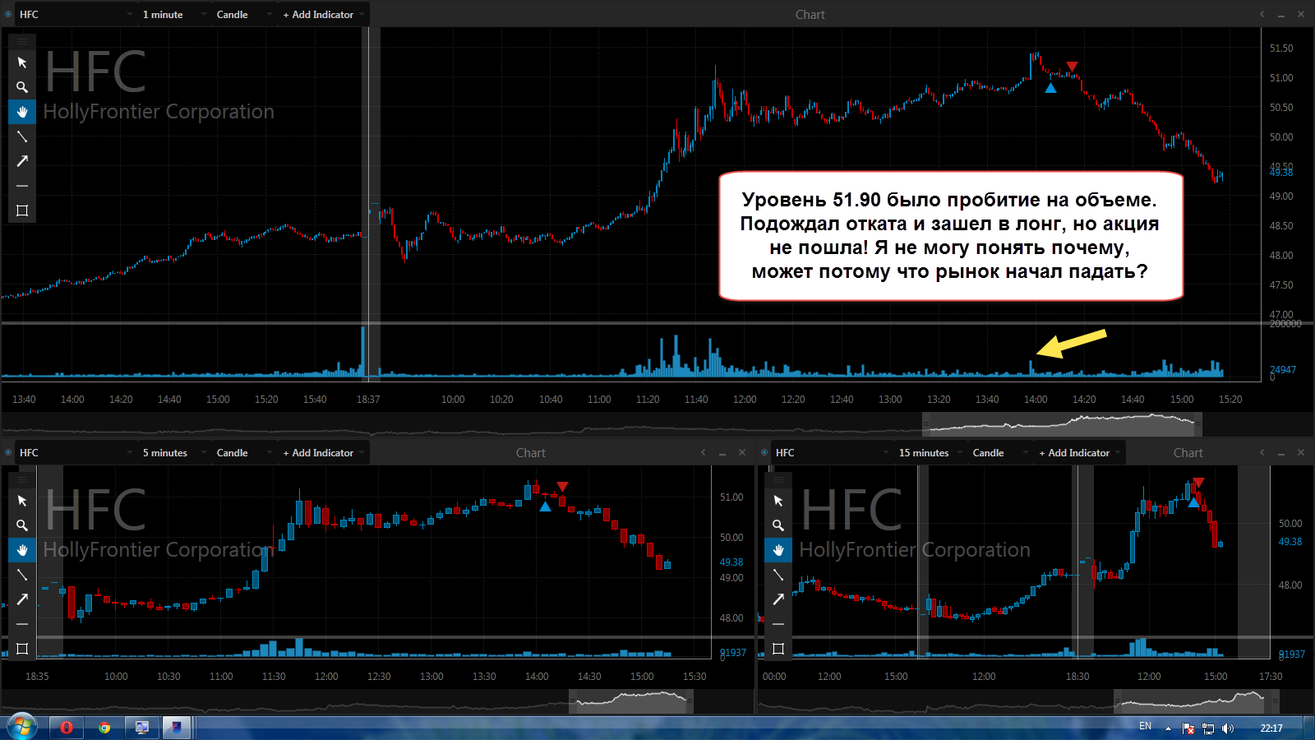Open the Candle style dropdown in the 1 minute chart
This screenshot has width=1315, height=740.
[243, 14]
